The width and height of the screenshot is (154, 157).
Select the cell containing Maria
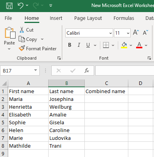coord(28,99)
